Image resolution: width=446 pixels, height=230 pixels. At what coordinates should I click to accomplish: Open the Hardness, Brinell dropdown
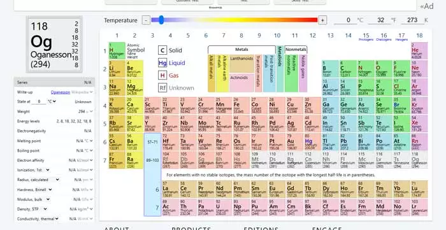34,190
